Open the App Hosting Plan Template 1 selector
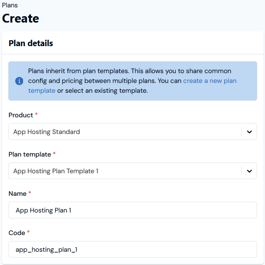This screenshot has width=265, height=265. click(x=132, y=171)
